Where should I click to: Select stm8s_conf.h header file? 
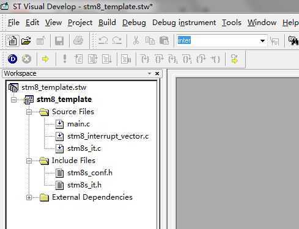point(90,173)
